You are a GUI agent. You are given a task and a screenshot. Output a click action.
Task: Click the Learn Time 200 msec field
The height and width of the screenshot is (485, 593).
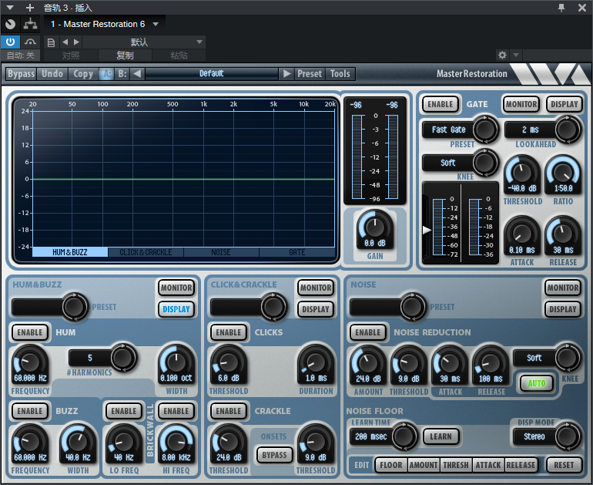pyautogui.click(x=371, y=436)
